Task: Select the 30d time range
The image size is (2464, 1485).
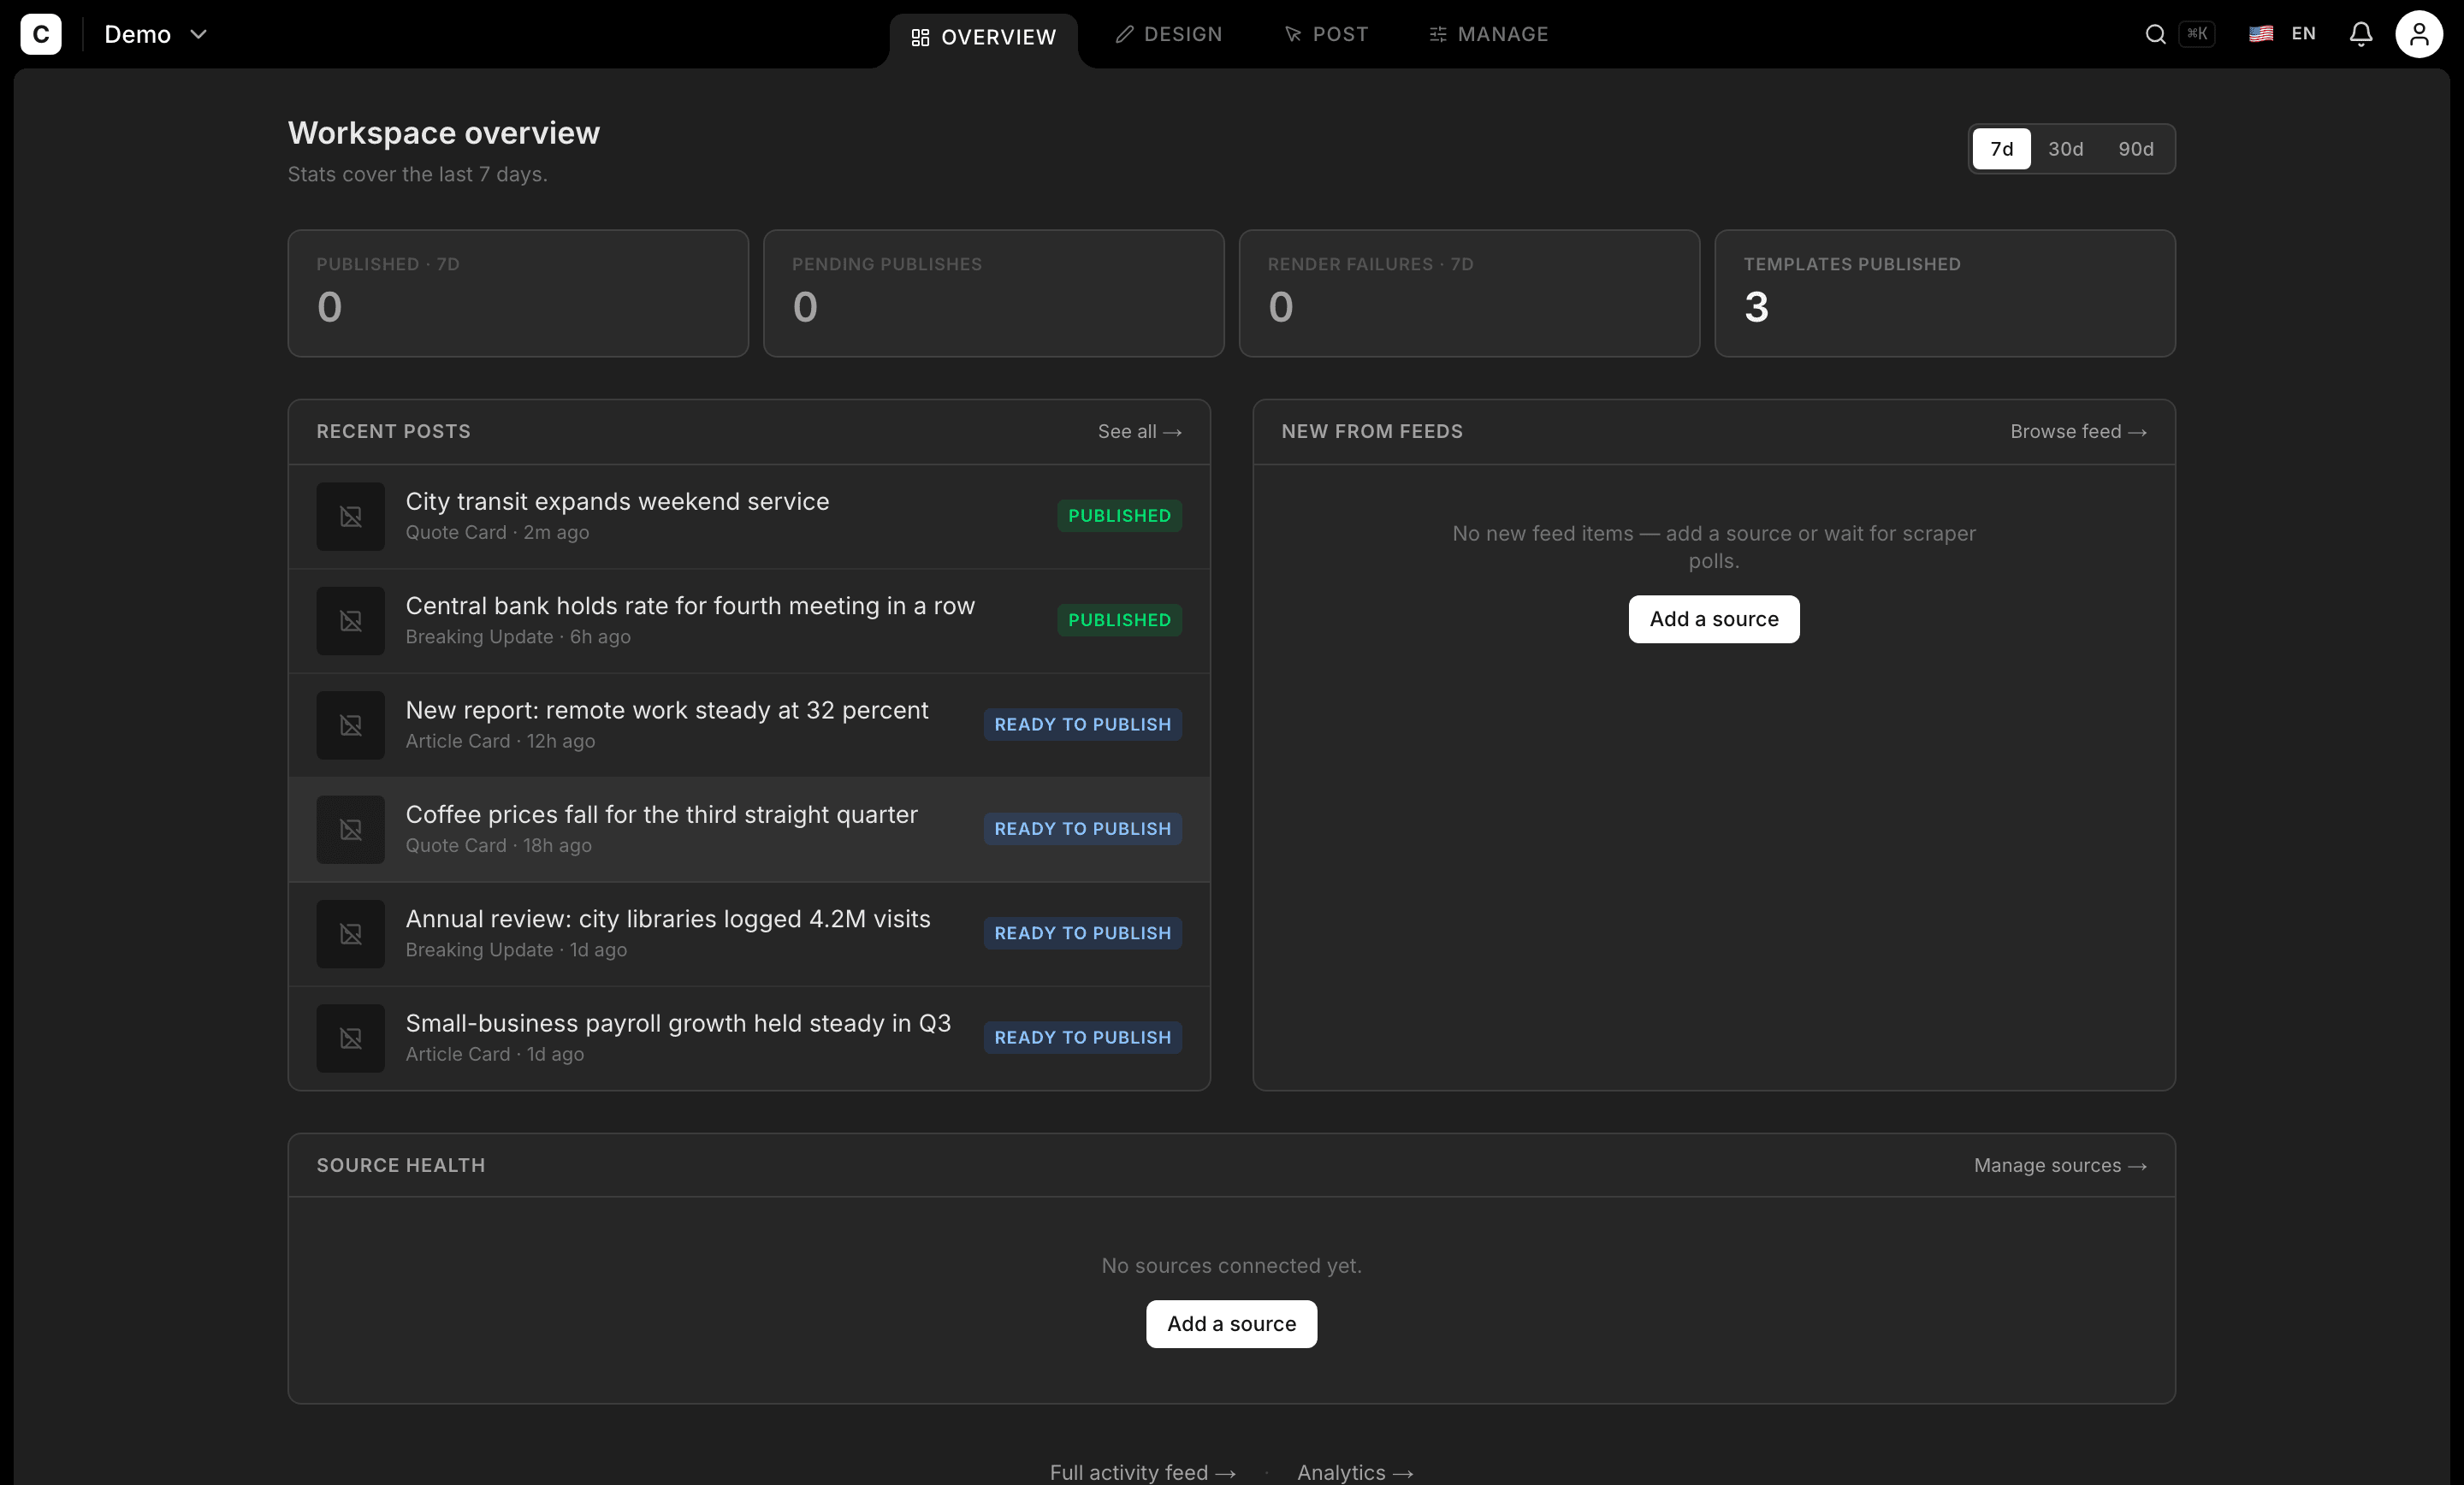Action: (x=2065, y=149)
